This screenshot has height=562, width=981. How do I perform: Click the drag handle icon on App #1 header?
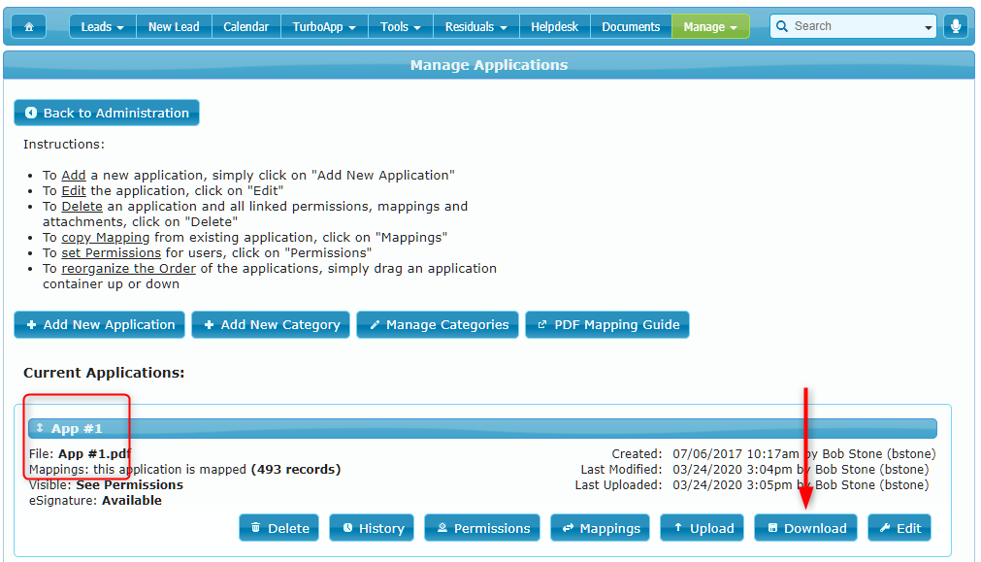tap(40, 427)
